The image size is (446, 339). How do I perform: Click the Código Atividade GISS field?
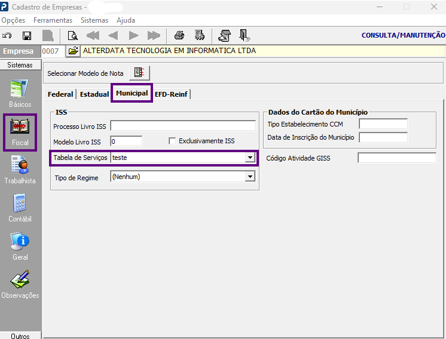(397, 158)
